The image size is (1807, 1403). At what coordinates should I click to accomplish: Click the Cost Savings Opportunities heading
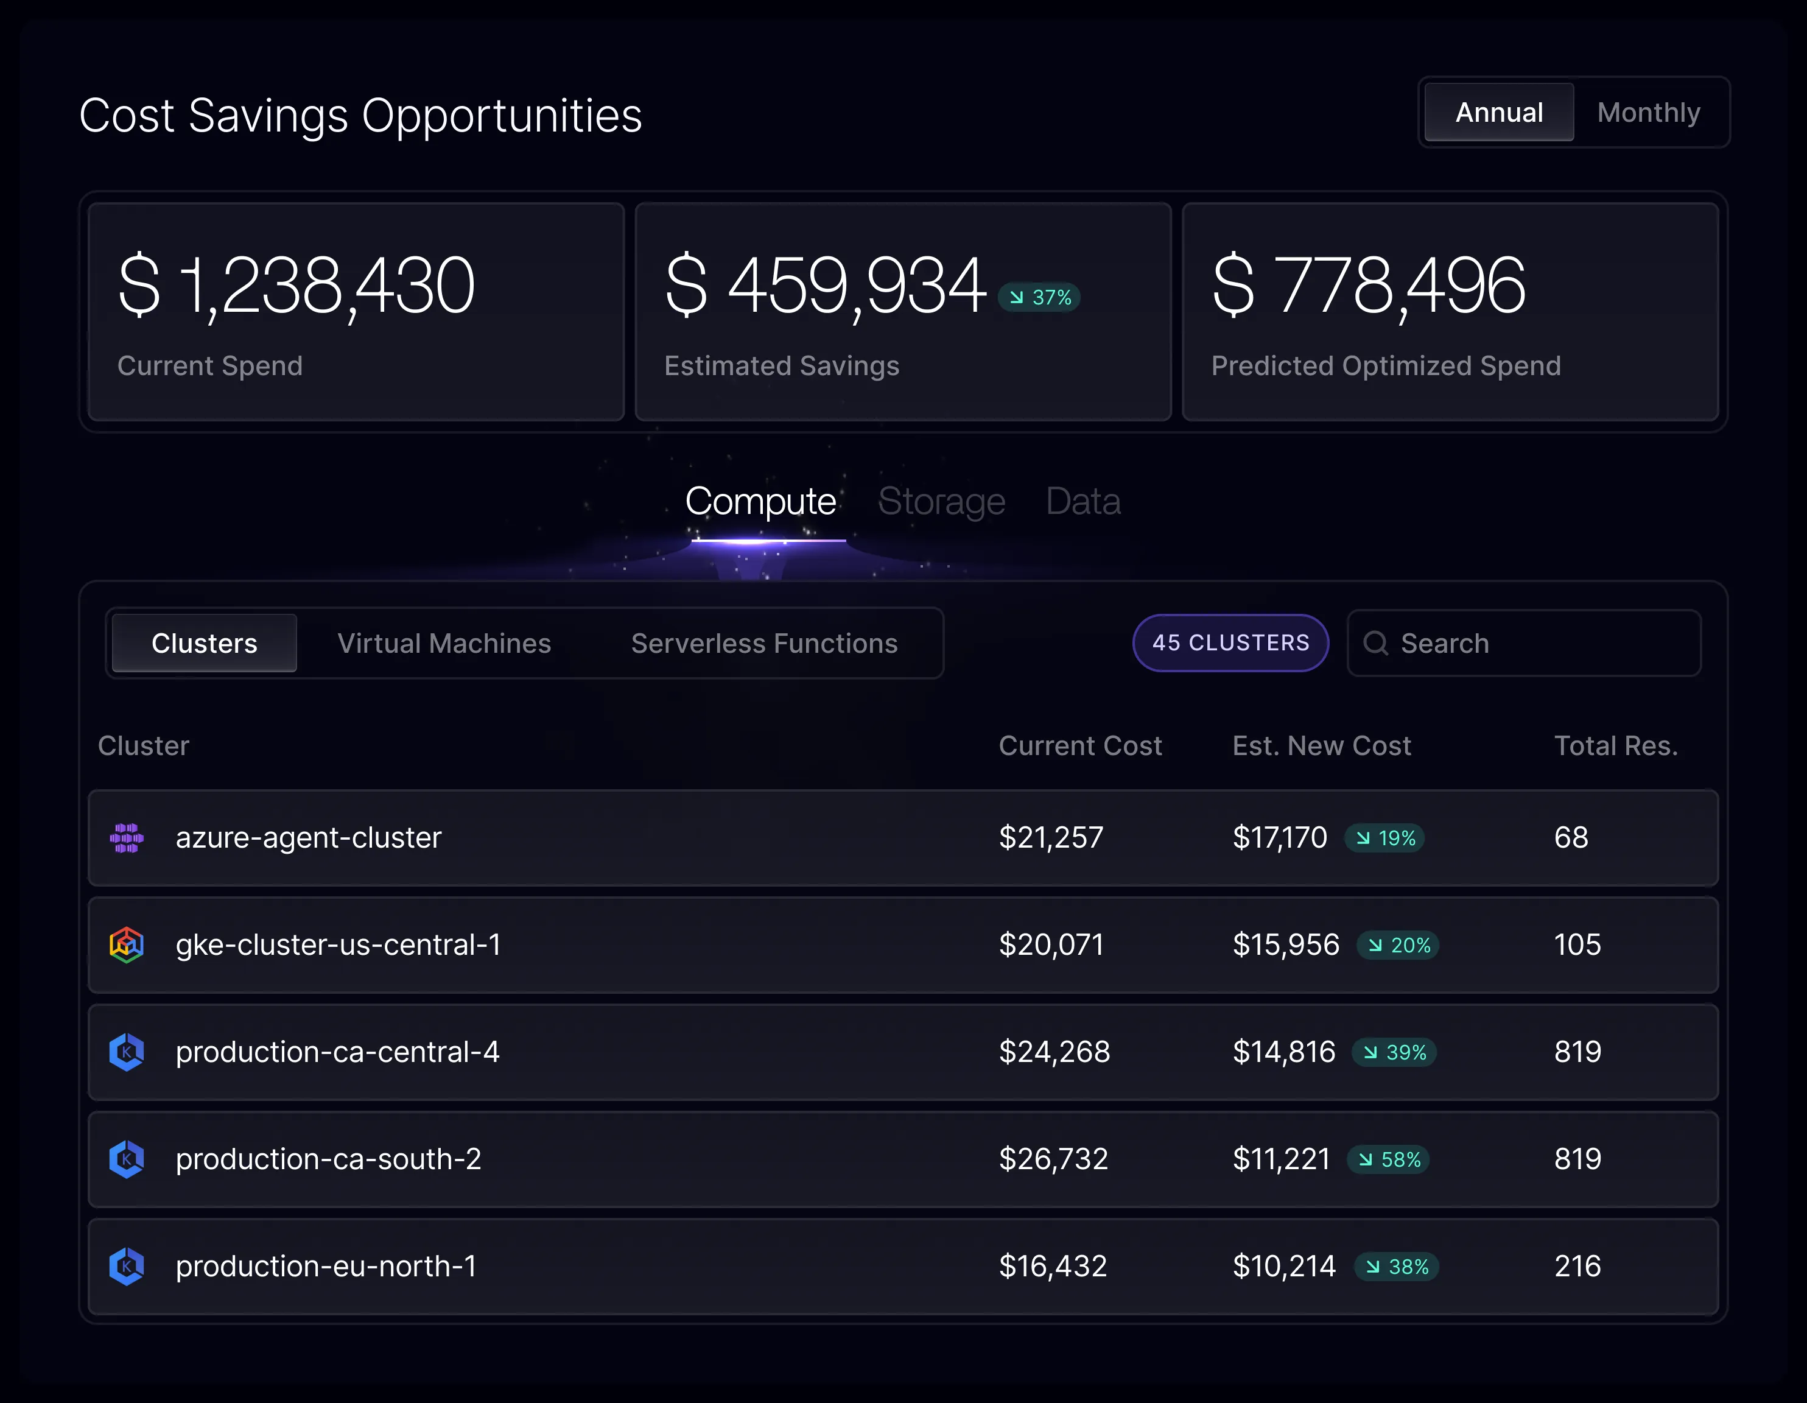pyautogui.click(x=361, y=116)
